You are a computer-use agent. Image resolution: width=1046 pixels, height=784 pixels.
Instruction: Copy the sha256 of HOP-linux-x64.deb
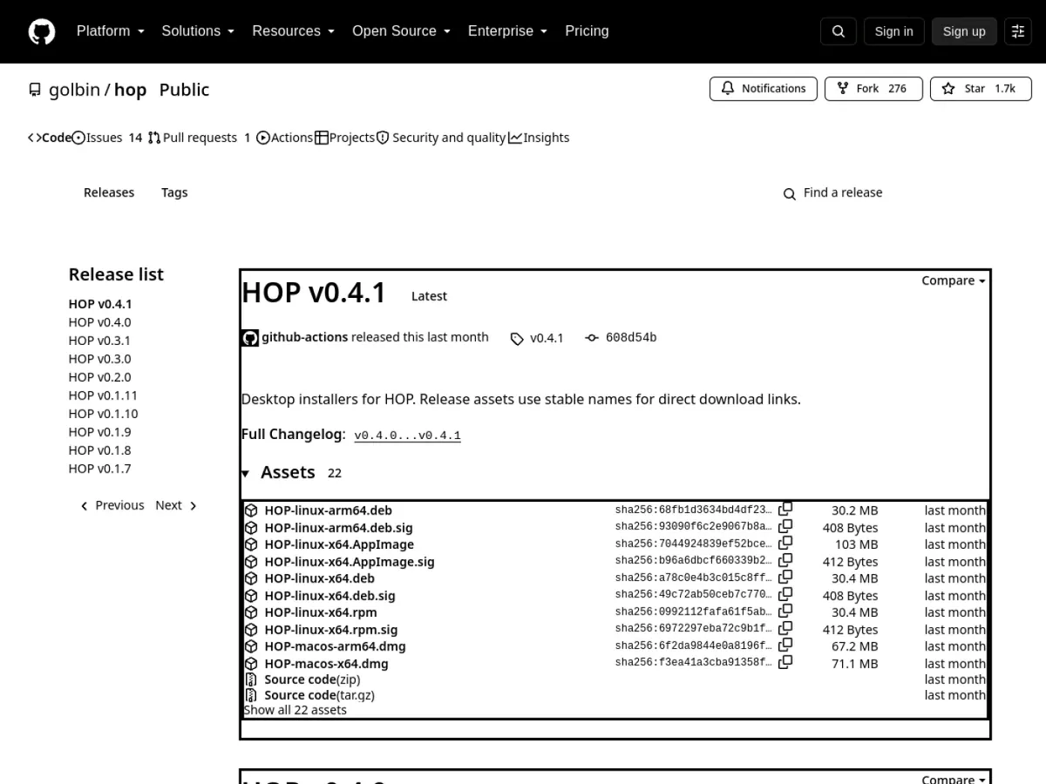[x=785, y=577]
